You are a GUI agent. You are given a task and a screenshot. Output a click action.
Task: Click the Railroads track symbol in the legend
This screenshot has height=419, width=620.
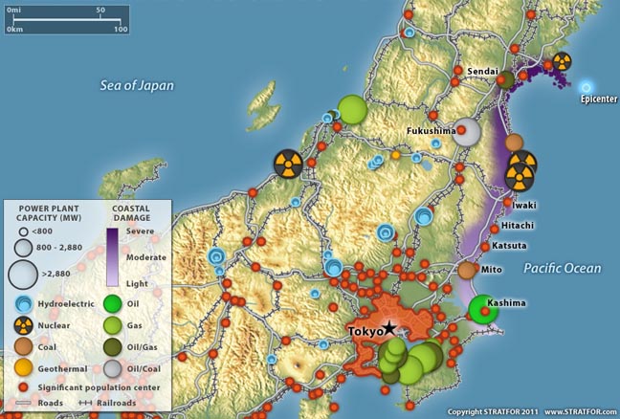click(x=85, y=403)
